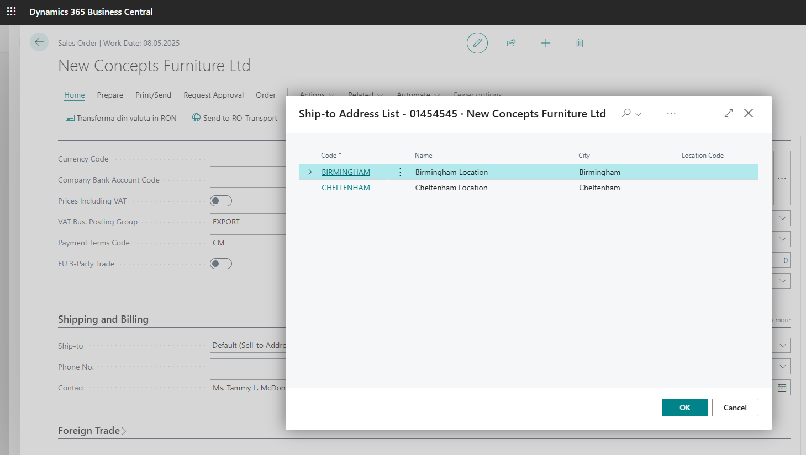
Task: Click the Payment Terms Code field
Action: tap(248, 243)
